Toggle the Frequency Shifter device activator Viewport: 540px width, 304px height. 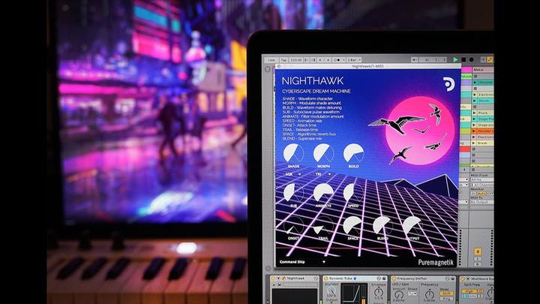click(394, 278)
